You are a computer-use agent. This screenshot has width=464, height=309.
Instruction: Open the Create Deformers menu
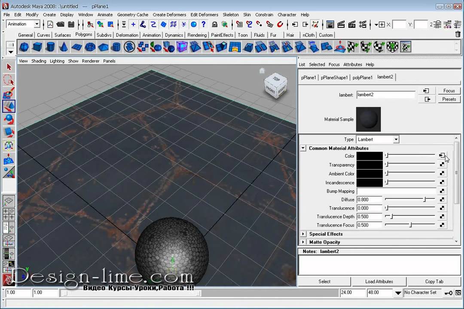[170, 15]
